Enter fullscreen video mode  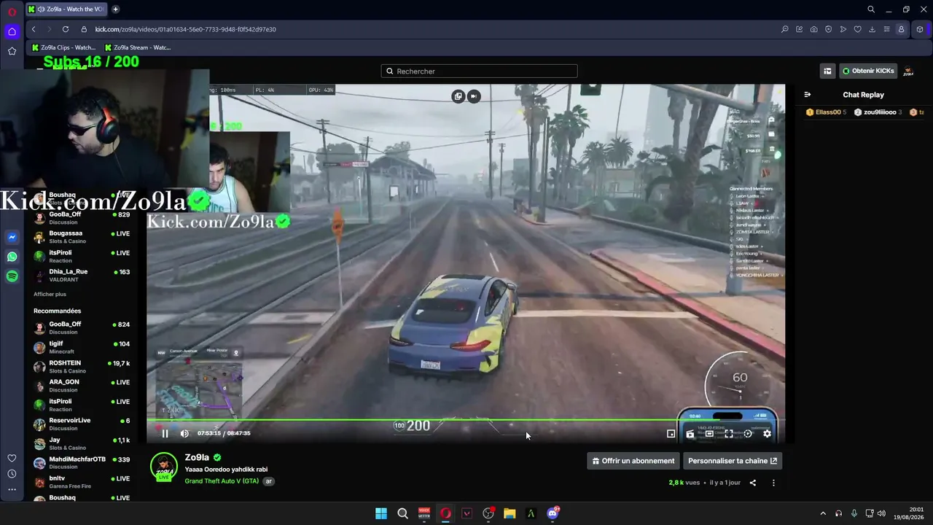pyautogui.click(x=728, y=433)
